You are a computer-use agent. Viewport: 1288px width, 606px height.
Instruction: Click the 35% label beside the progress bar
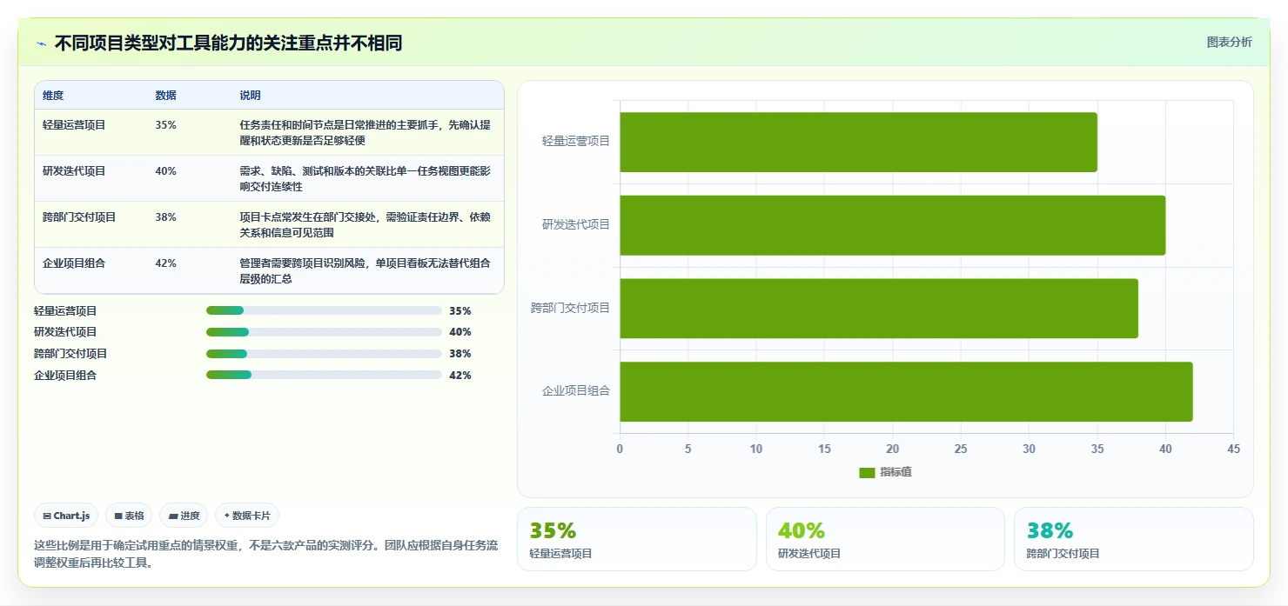point(460,310)
